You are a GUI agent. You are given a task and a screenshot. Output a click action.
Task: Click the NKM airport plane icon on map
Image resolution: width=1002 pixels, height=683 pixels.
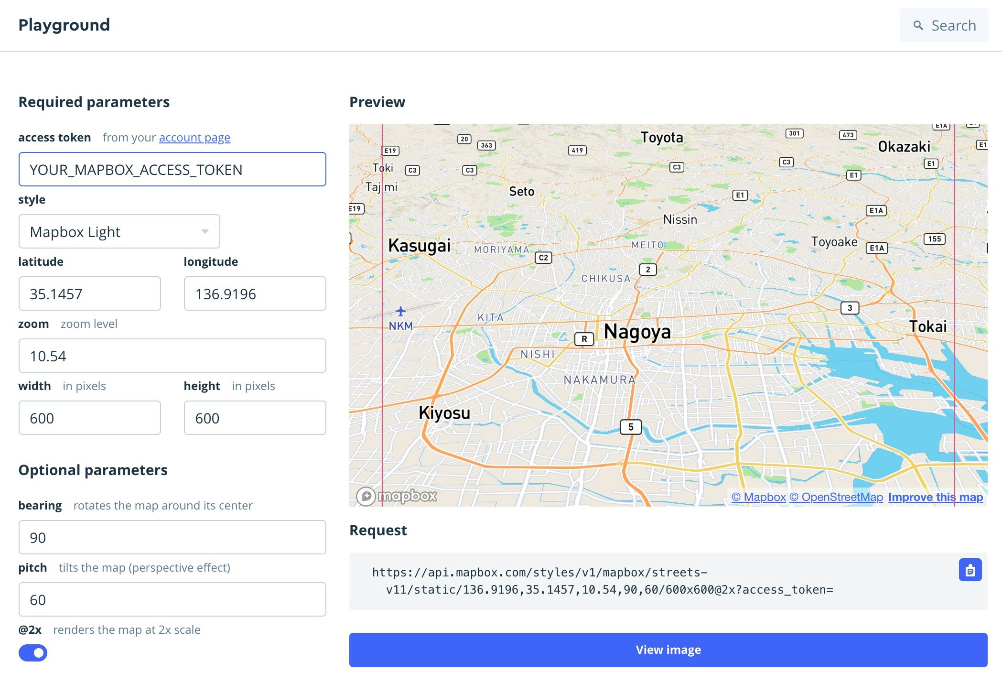pyautogui.click(x=400, y=312)
